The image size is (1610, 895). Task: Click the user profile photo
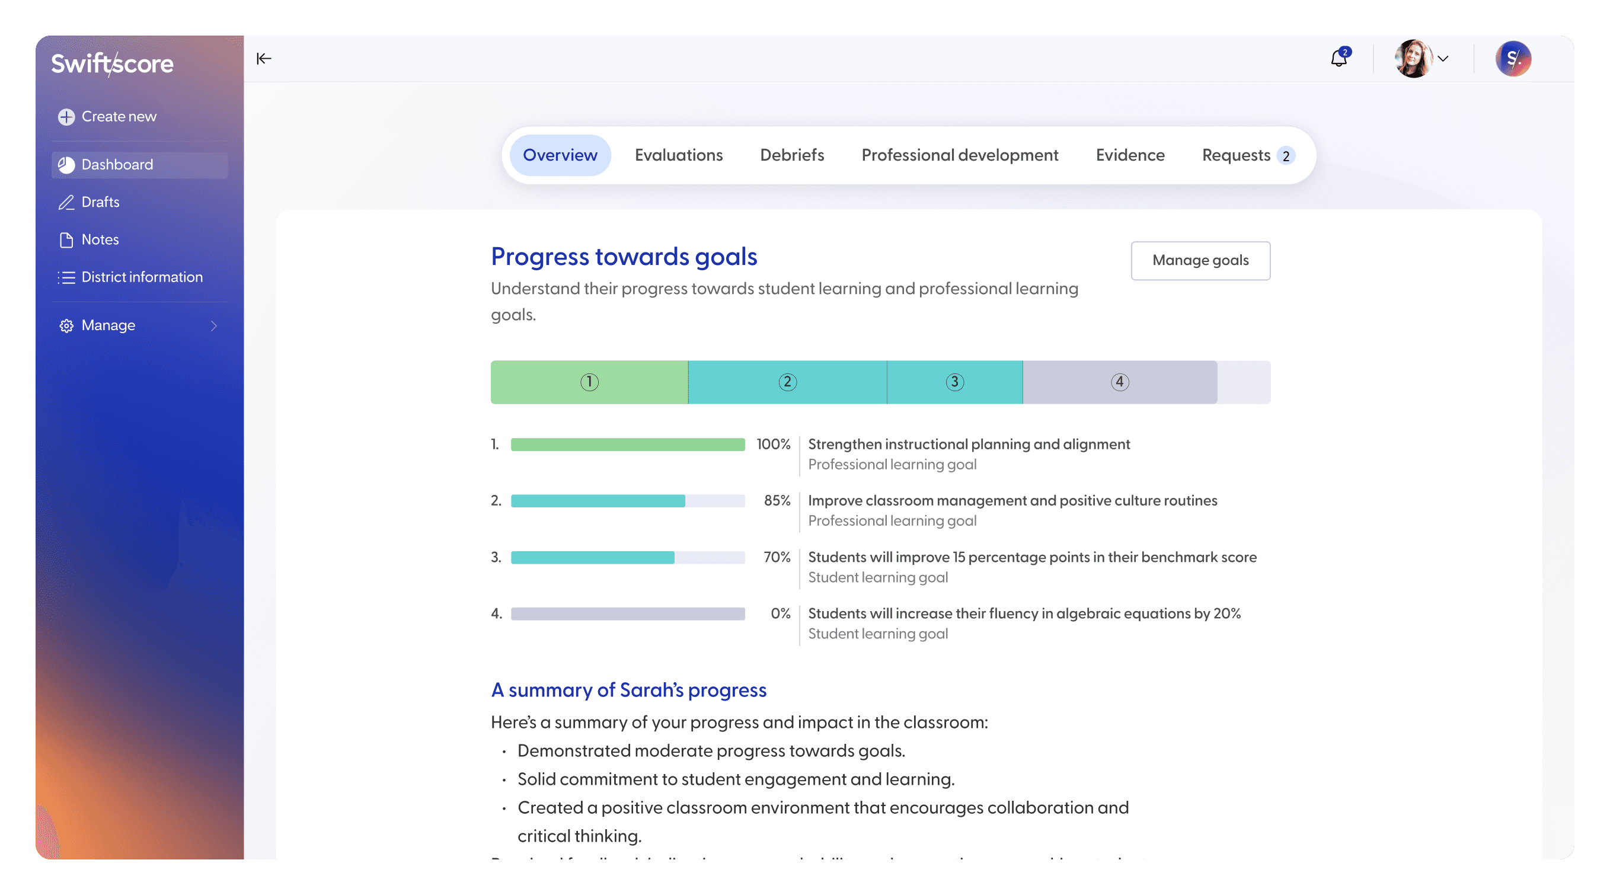tap(1413, 59)
